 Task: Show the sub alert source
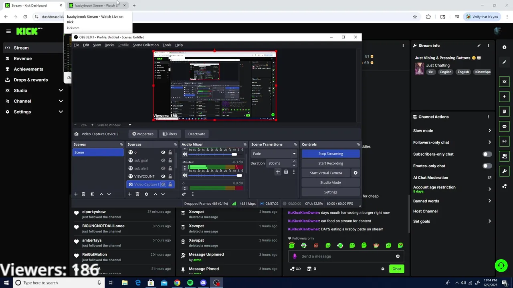163,168
